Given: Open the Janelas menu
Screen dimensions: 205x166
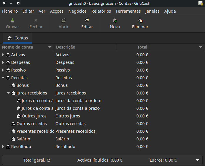Looking at the screenshot, I should pyautogui.click(x=152, y=11).
